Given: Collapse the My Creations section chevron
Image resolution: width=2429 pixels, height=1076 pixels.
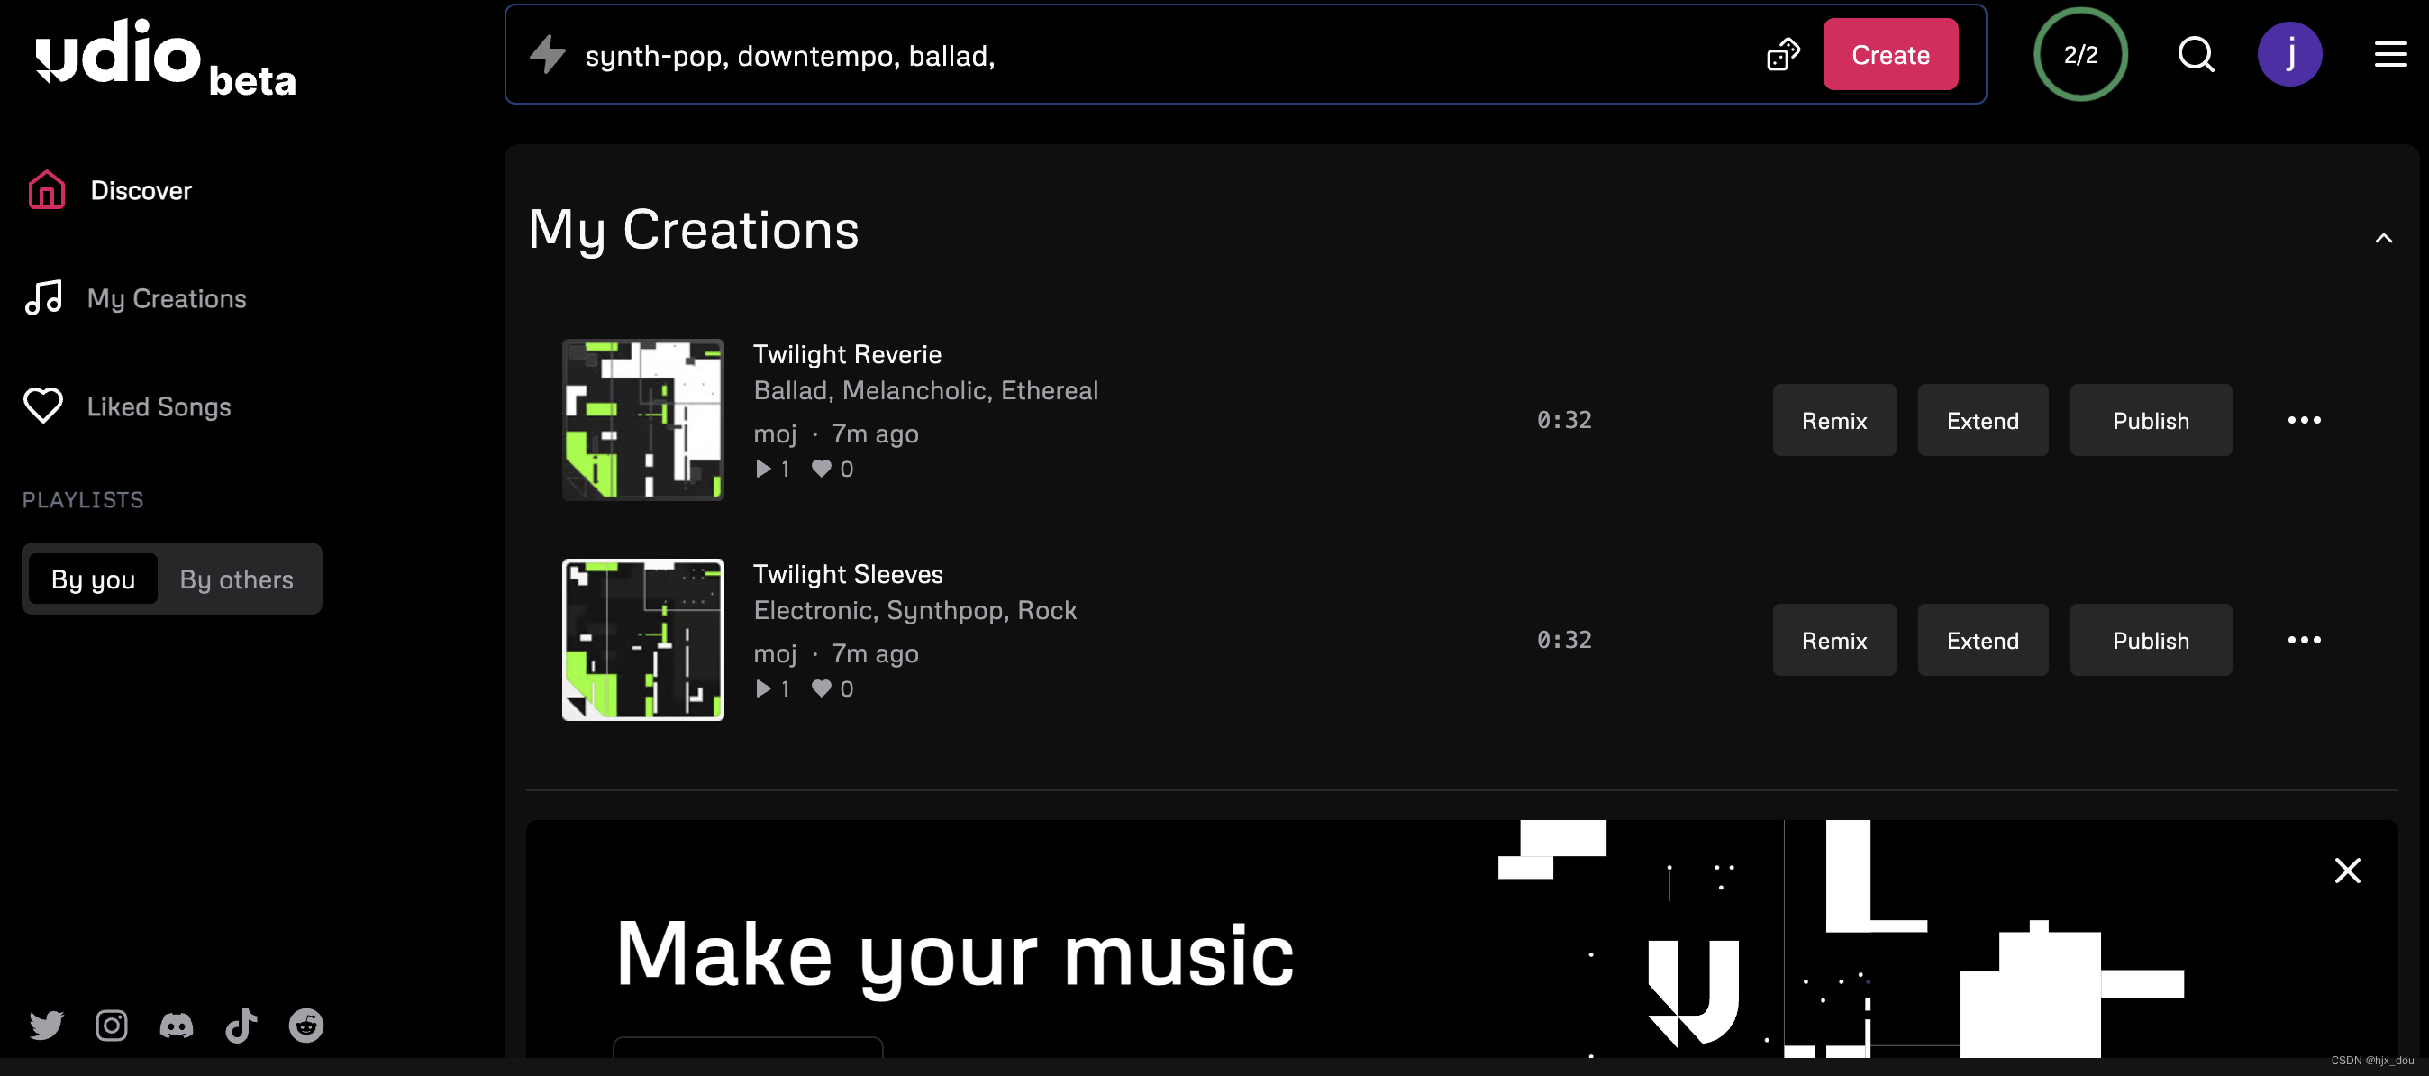Looking at the screenshot, I should click(x=2383, y=239).
